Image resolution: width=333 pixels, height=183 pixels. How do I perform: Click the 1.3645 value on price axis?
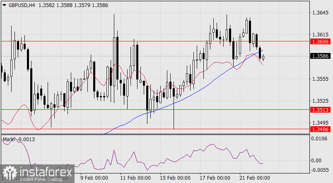pos(321,13)
